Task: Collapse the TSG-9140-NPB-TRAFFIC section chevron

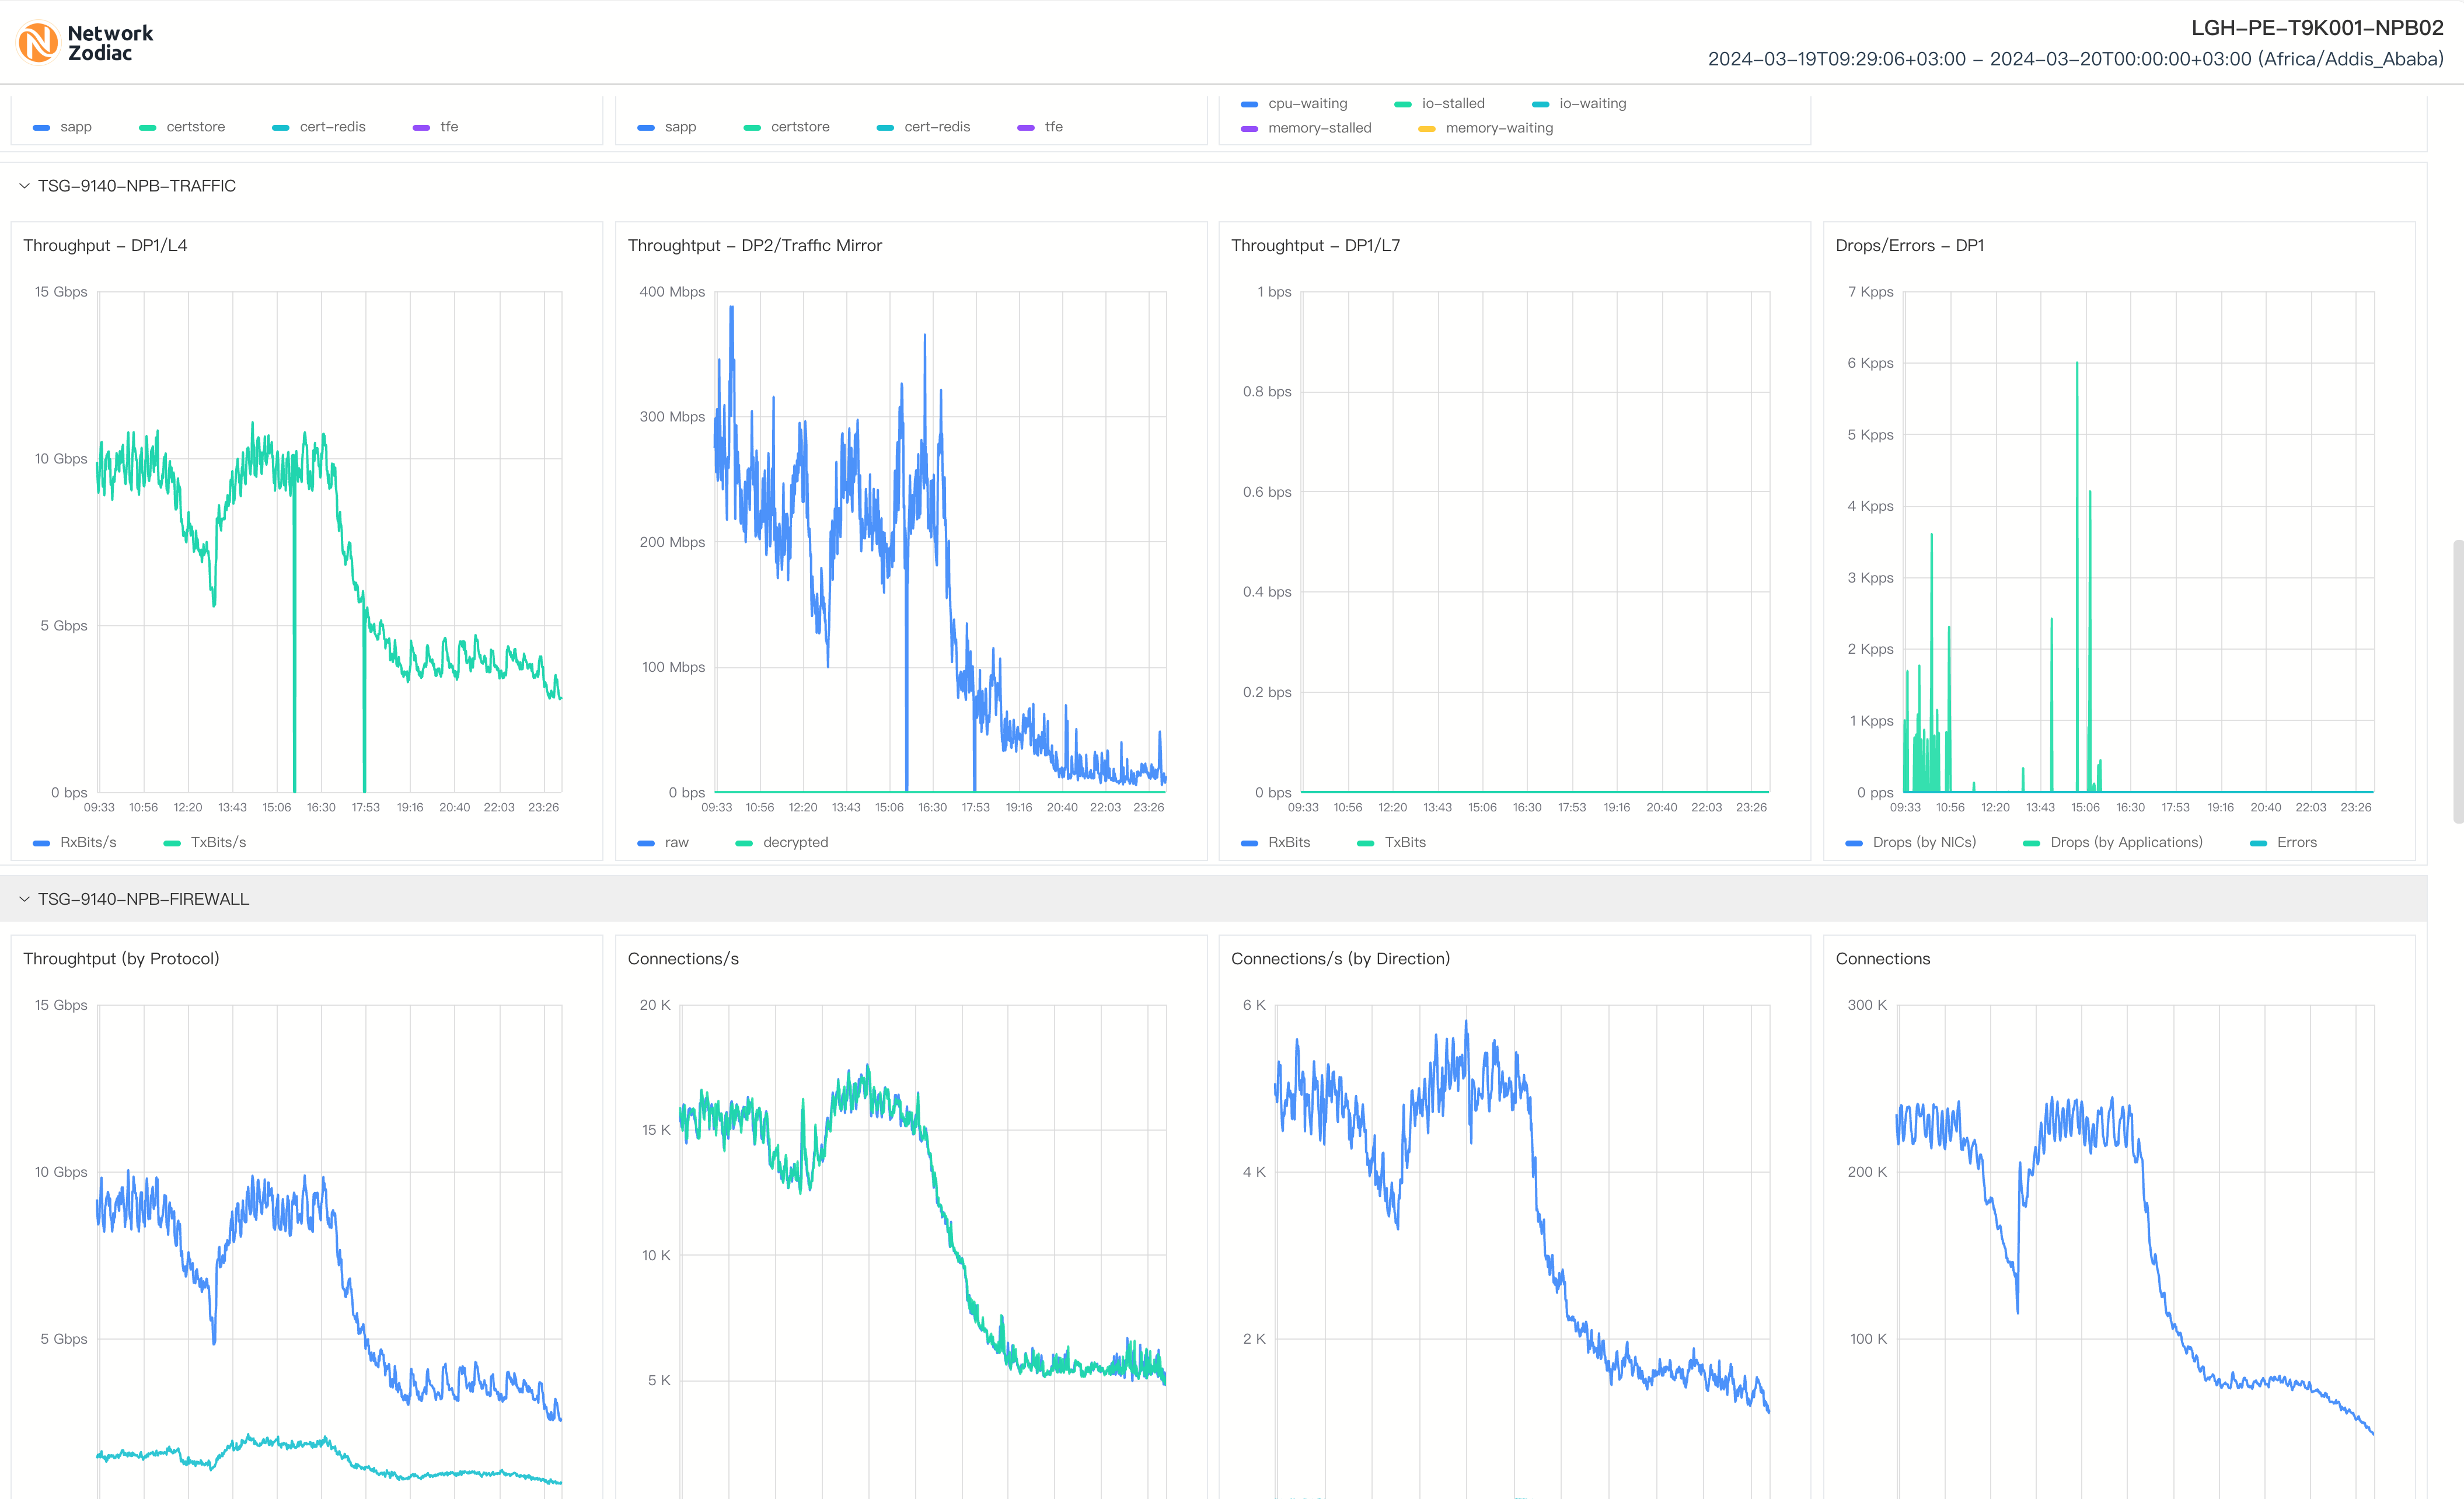Action: [x=24, y=186]
